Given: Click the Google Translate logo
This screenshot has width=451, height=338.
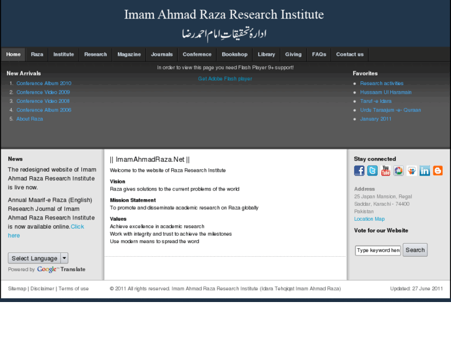Looking at the screenshot, I should (x=61, y=269).
